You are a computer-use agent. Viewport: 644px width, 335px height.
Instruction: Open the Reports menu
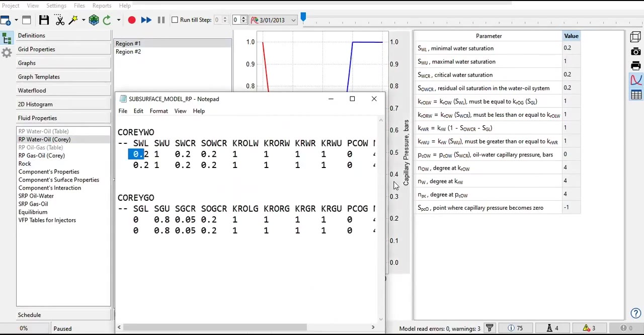102,6
